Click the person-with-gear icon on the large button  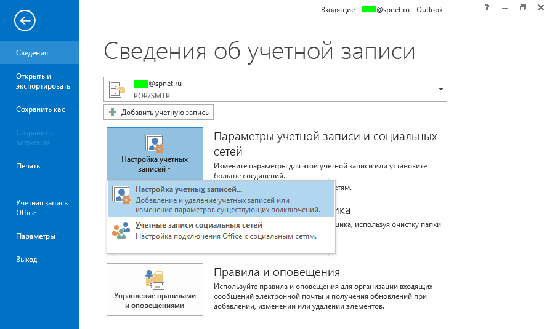click(x=155, y=144)
